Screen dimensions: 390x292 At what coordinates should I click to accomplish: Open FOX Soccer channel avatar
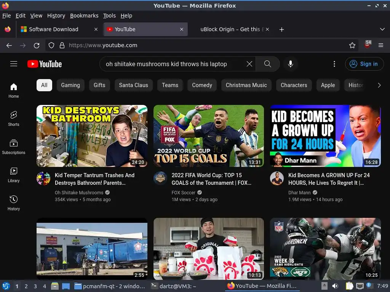click(x=160, y=179)
